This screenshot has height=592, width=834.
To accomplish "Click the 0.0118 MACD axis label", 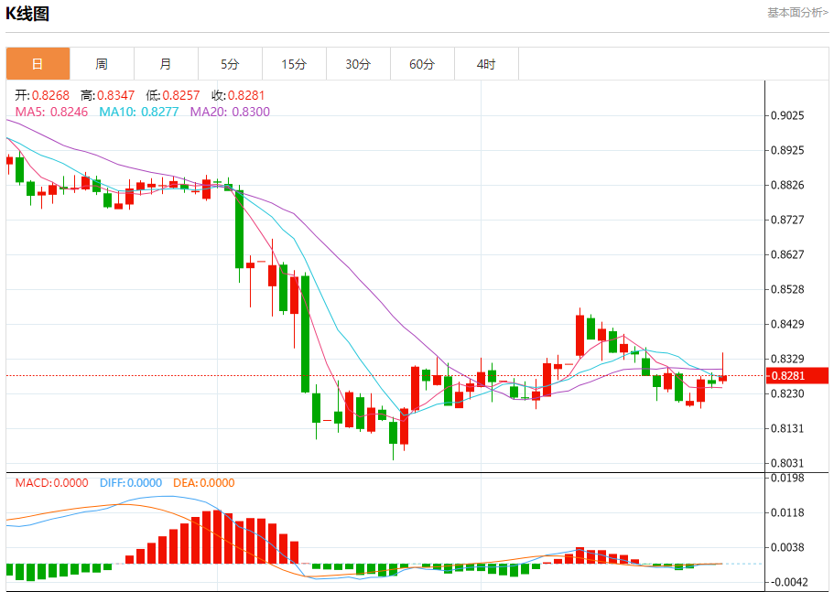I will click(x=787, y=512).
